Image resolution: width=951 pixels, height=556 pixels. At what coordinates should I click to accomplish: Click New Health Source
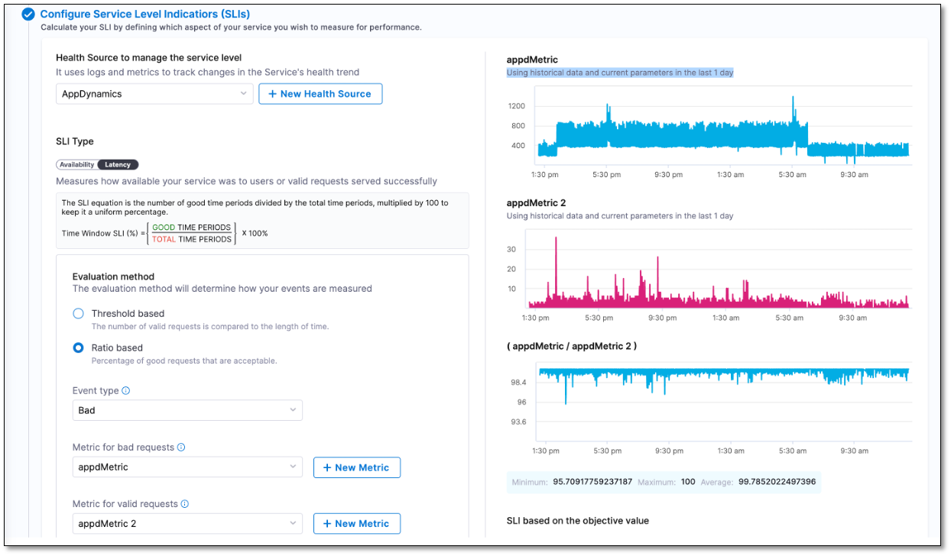pos(320,93)
